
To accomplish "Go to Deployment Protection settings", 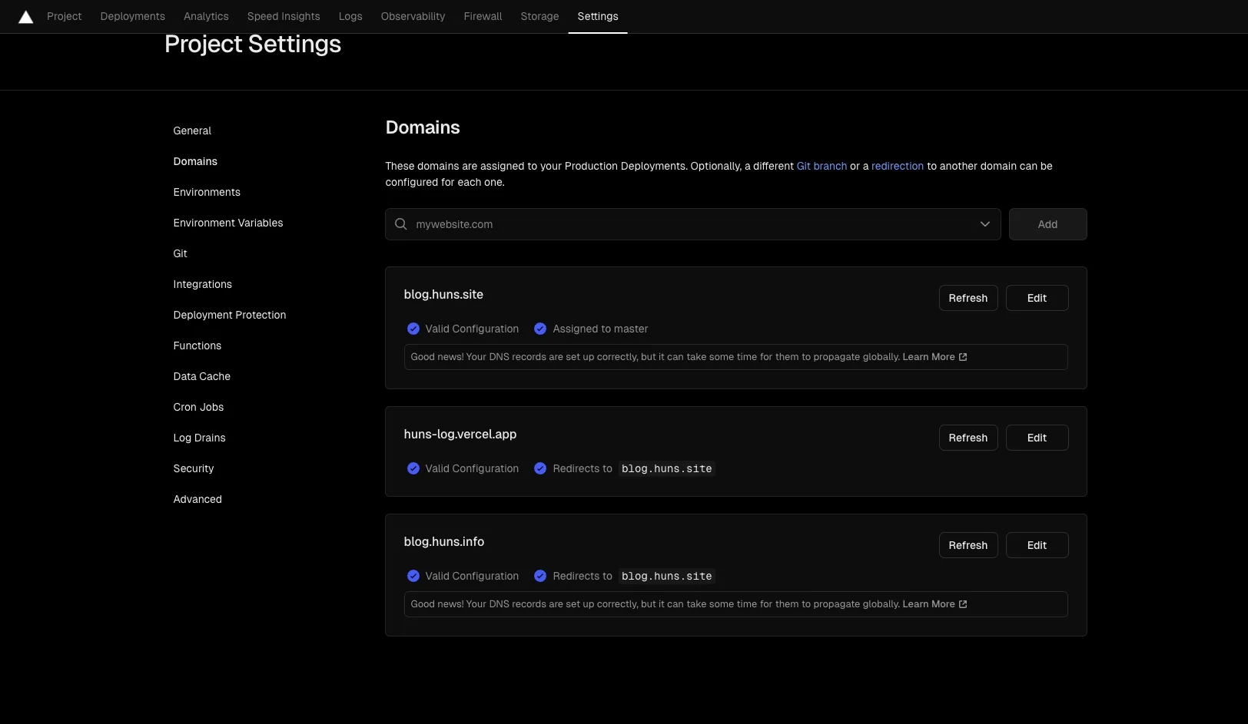I will point(230,315).
